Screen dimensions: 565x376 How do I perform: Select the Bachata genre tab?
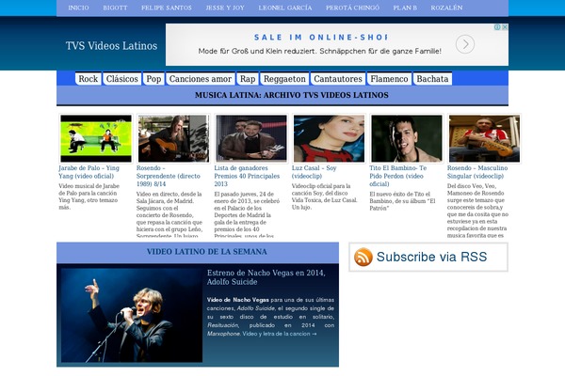[x=433, y=79]
